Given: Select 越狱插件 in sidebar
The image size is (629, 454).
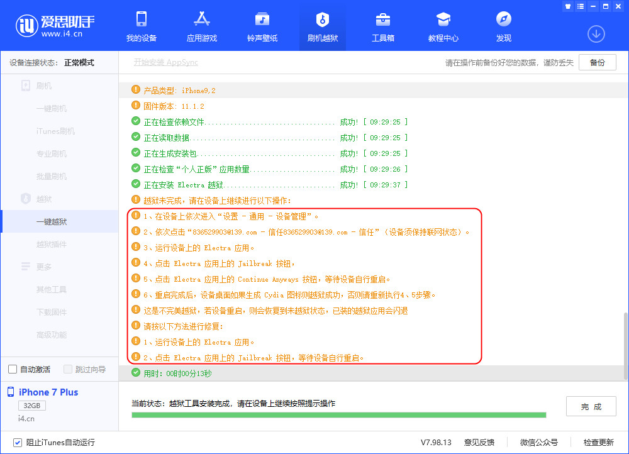Looking at the screenshot, I should point(52,244).
